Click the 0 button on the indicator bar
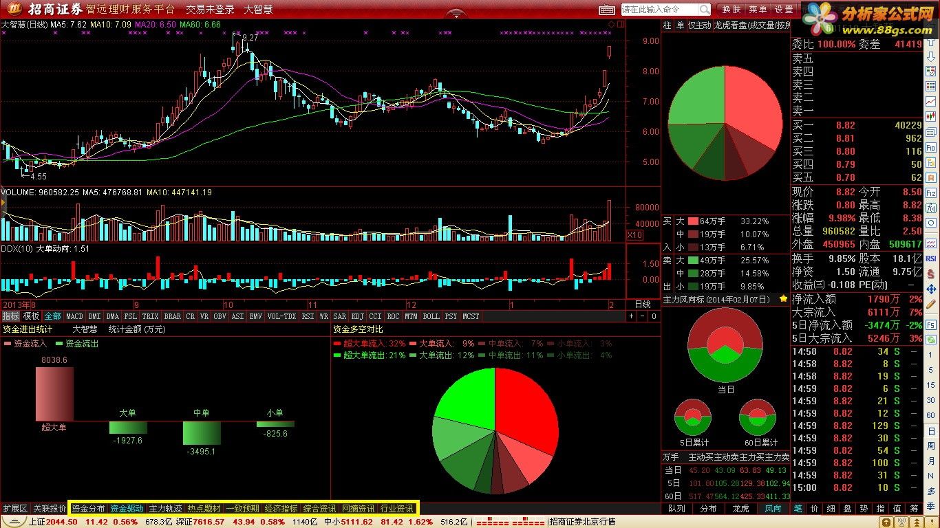The image size is (940, 528). click(x=654, y=316)
